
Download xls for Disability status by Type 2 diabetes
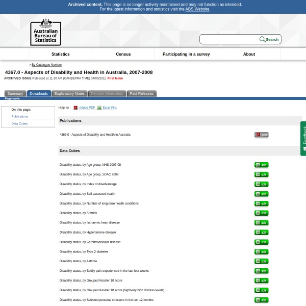click(261, 252)
